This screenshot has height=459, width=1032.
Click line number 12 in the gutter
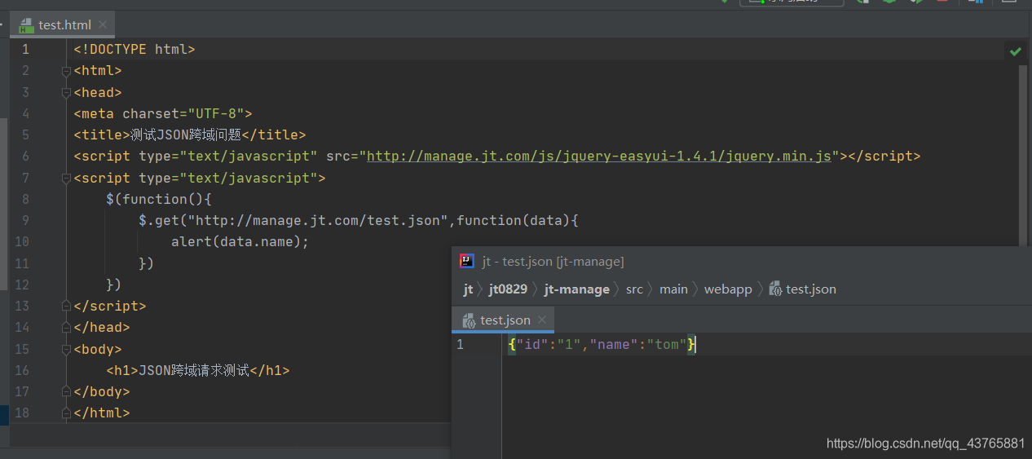pos(22,285)
